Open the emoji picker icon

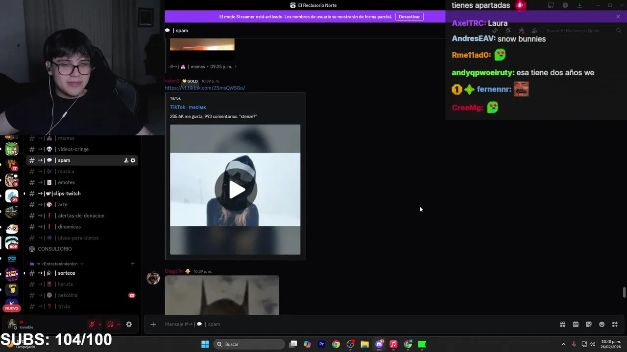click(x=602, y=324)
